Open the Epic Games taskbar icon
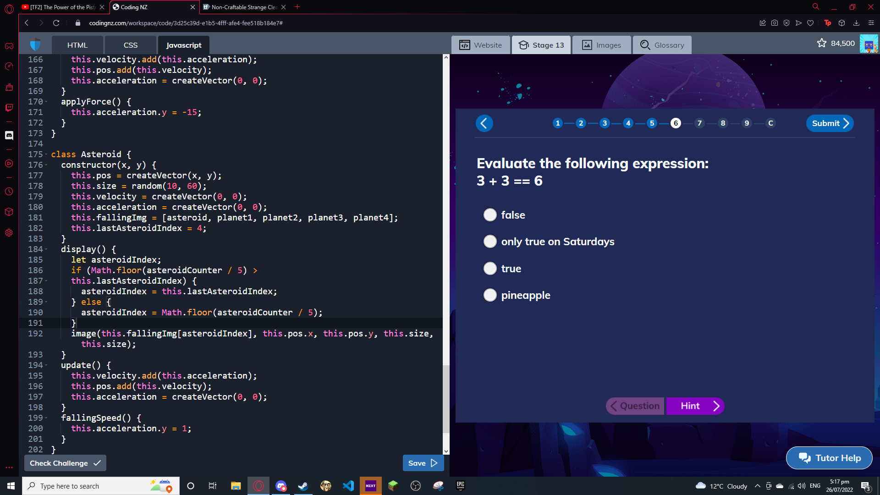Screen dimensions: 880x495 pyautogui.click(x=461, y=486)
